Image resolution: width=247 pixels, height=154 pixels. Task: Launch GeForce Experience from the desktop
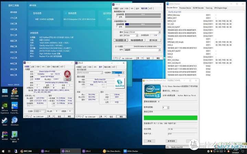point(5,108)
